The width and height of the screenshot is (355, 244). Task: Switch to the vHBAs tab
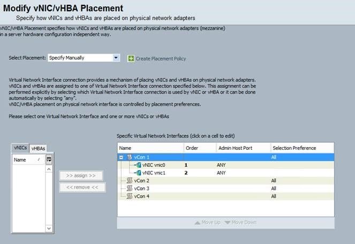pos(38,148)
